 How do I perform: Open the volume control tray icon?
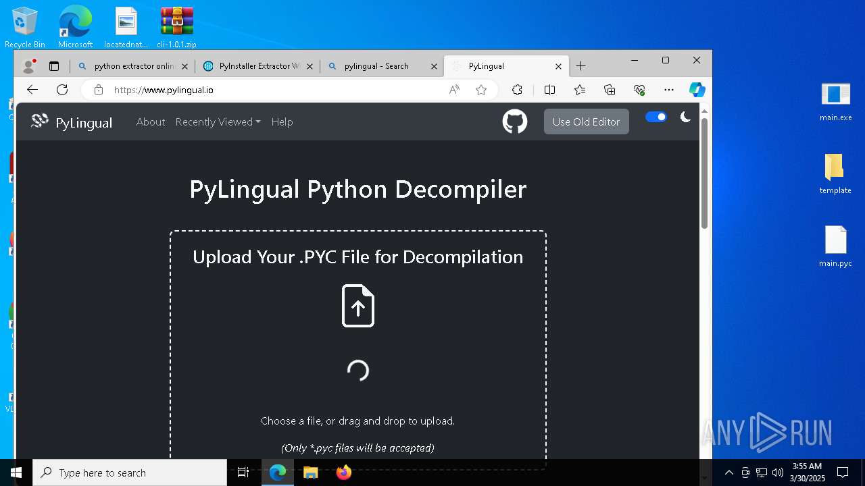pyautogui.click(x=777, y=473)
